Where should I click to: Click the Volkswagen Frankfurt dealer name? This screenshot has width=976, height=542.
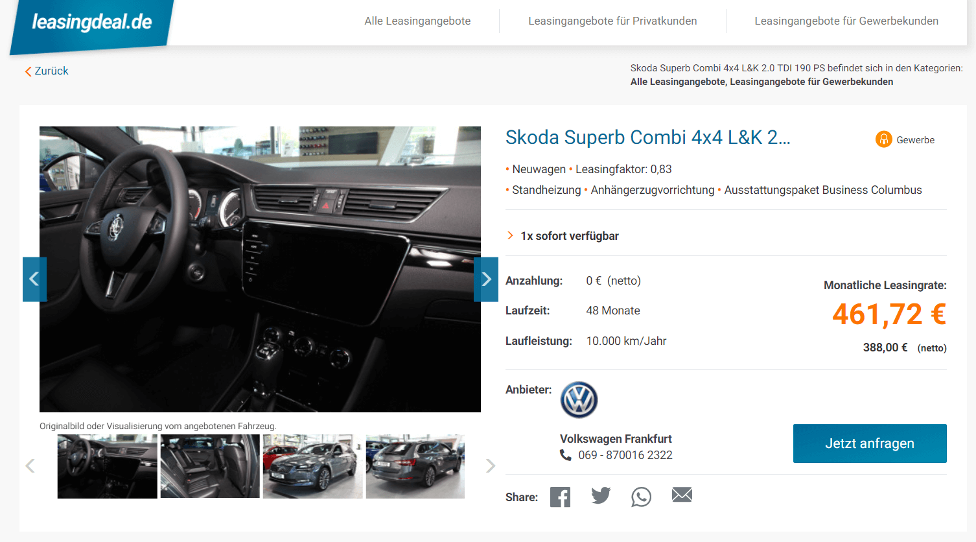[616, 439]
